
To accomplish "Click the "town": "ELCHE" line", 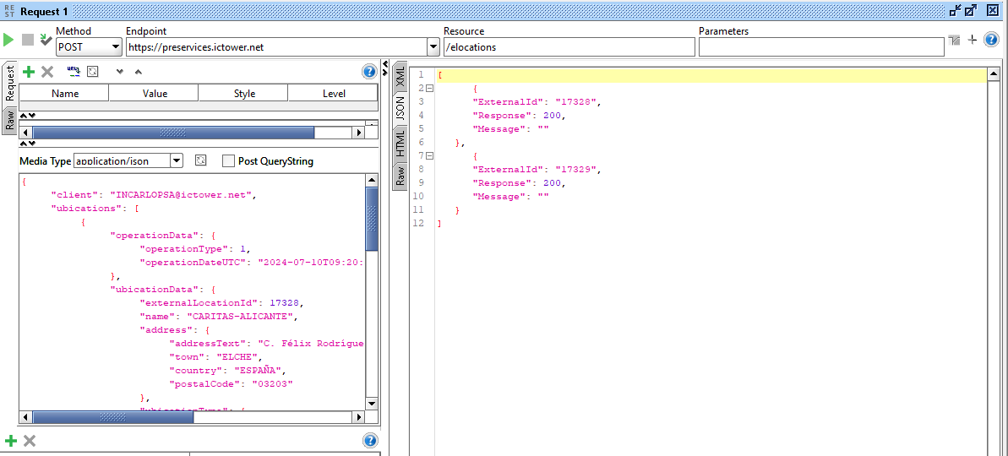I will [216, 356].
